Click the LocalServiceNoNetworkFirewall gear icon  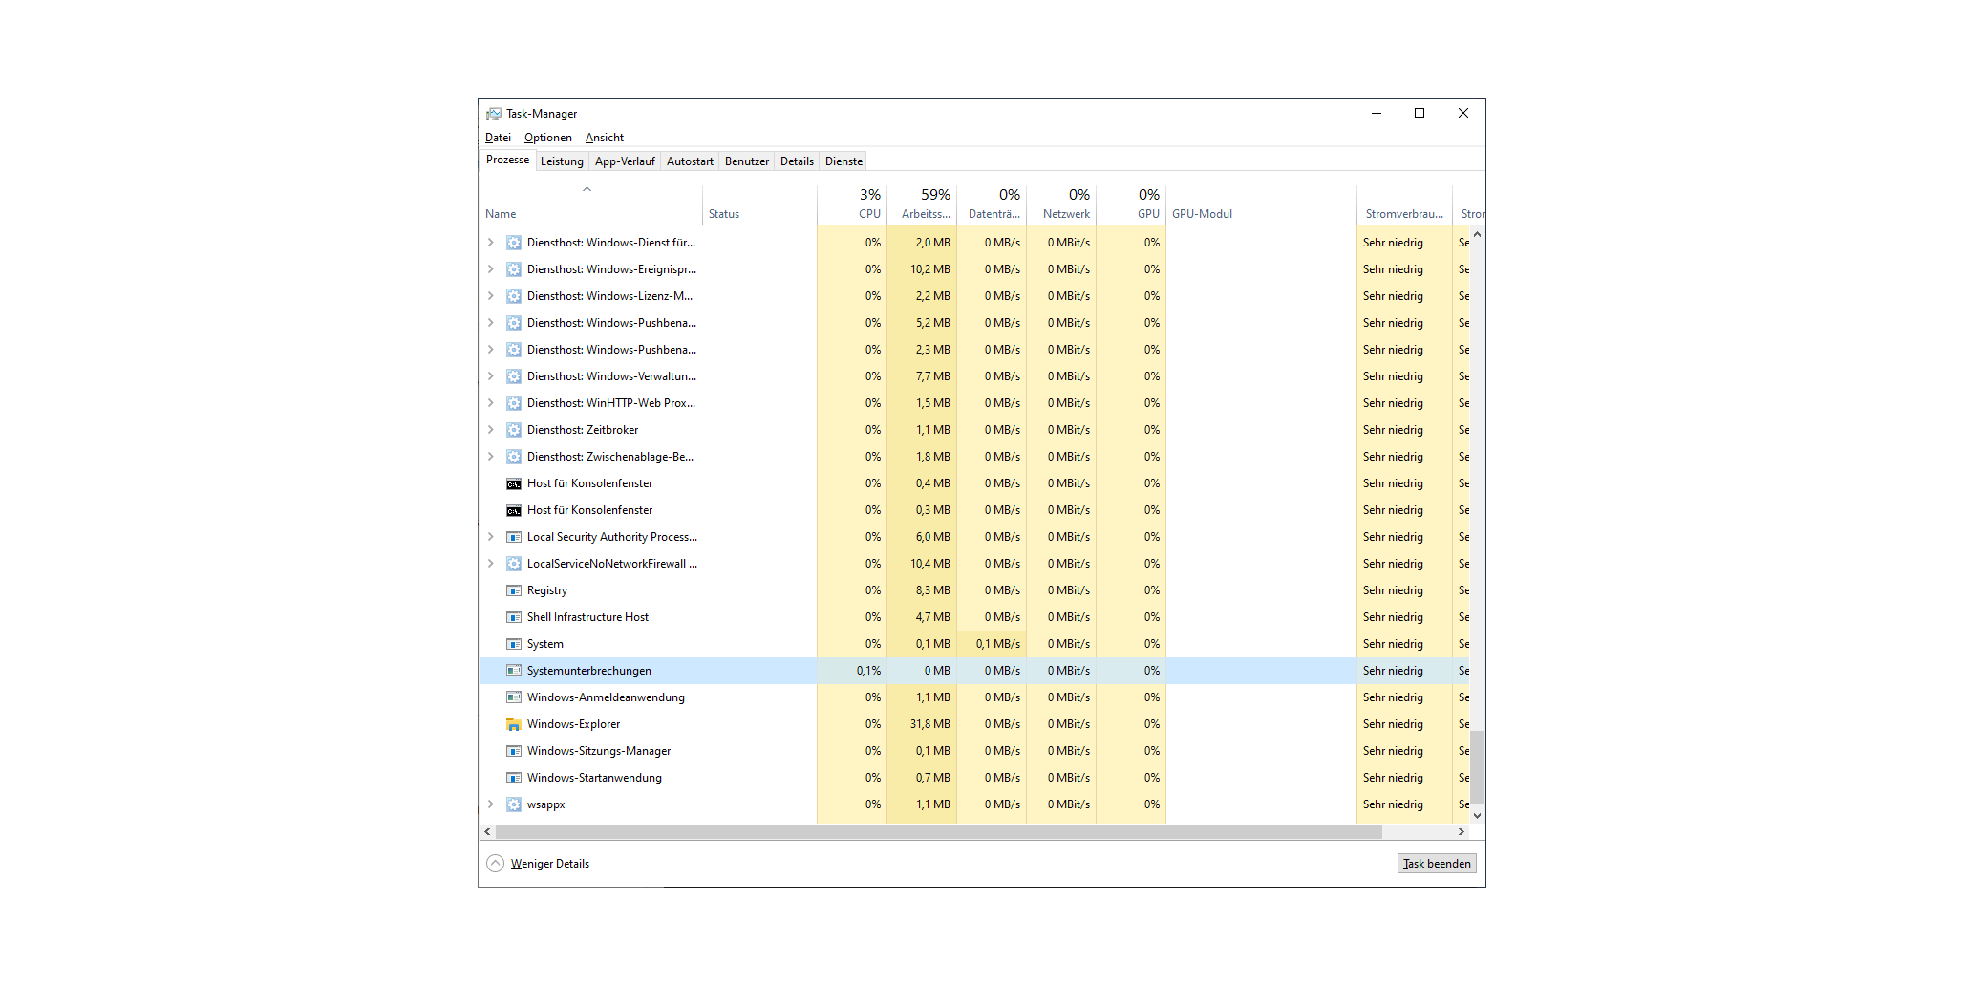click(514, 564)
